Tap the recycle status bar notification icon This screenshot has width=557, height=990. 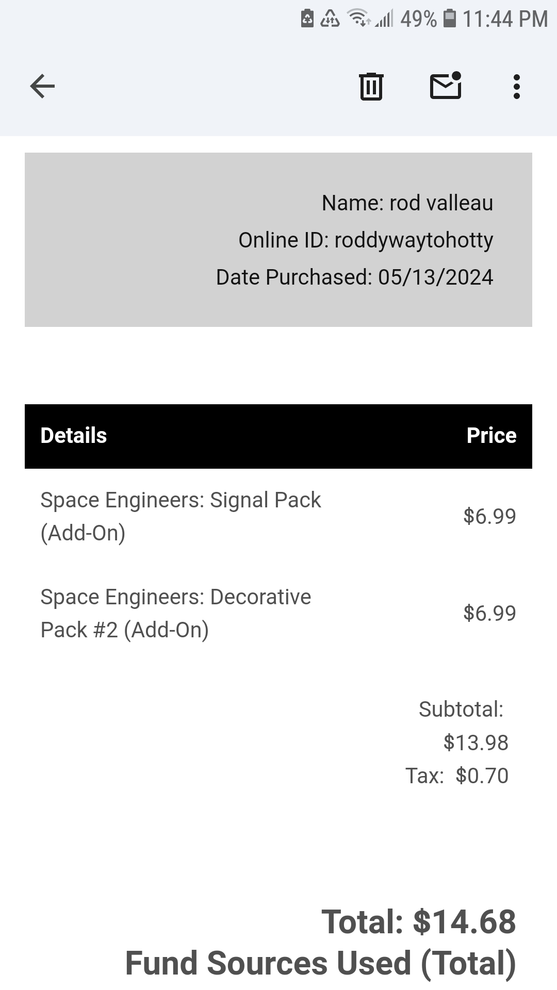(x=330, y=19)
